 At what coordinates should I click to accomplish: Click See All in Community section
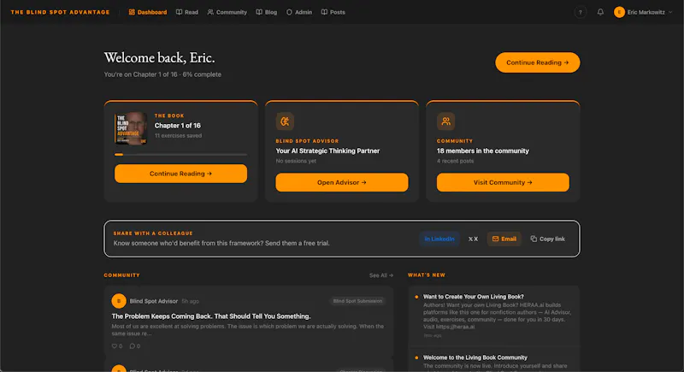pyautogui.click(x=381, y=275)
